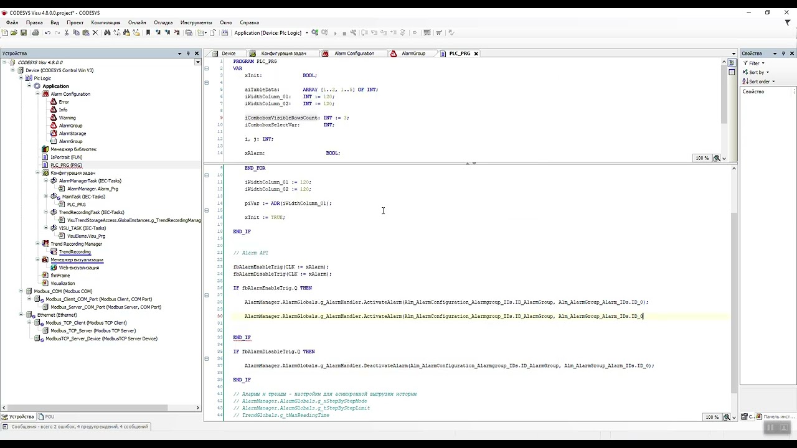Click the Paste clipboard icon
This screenshot has height=448, width=797.
[85, 33]
